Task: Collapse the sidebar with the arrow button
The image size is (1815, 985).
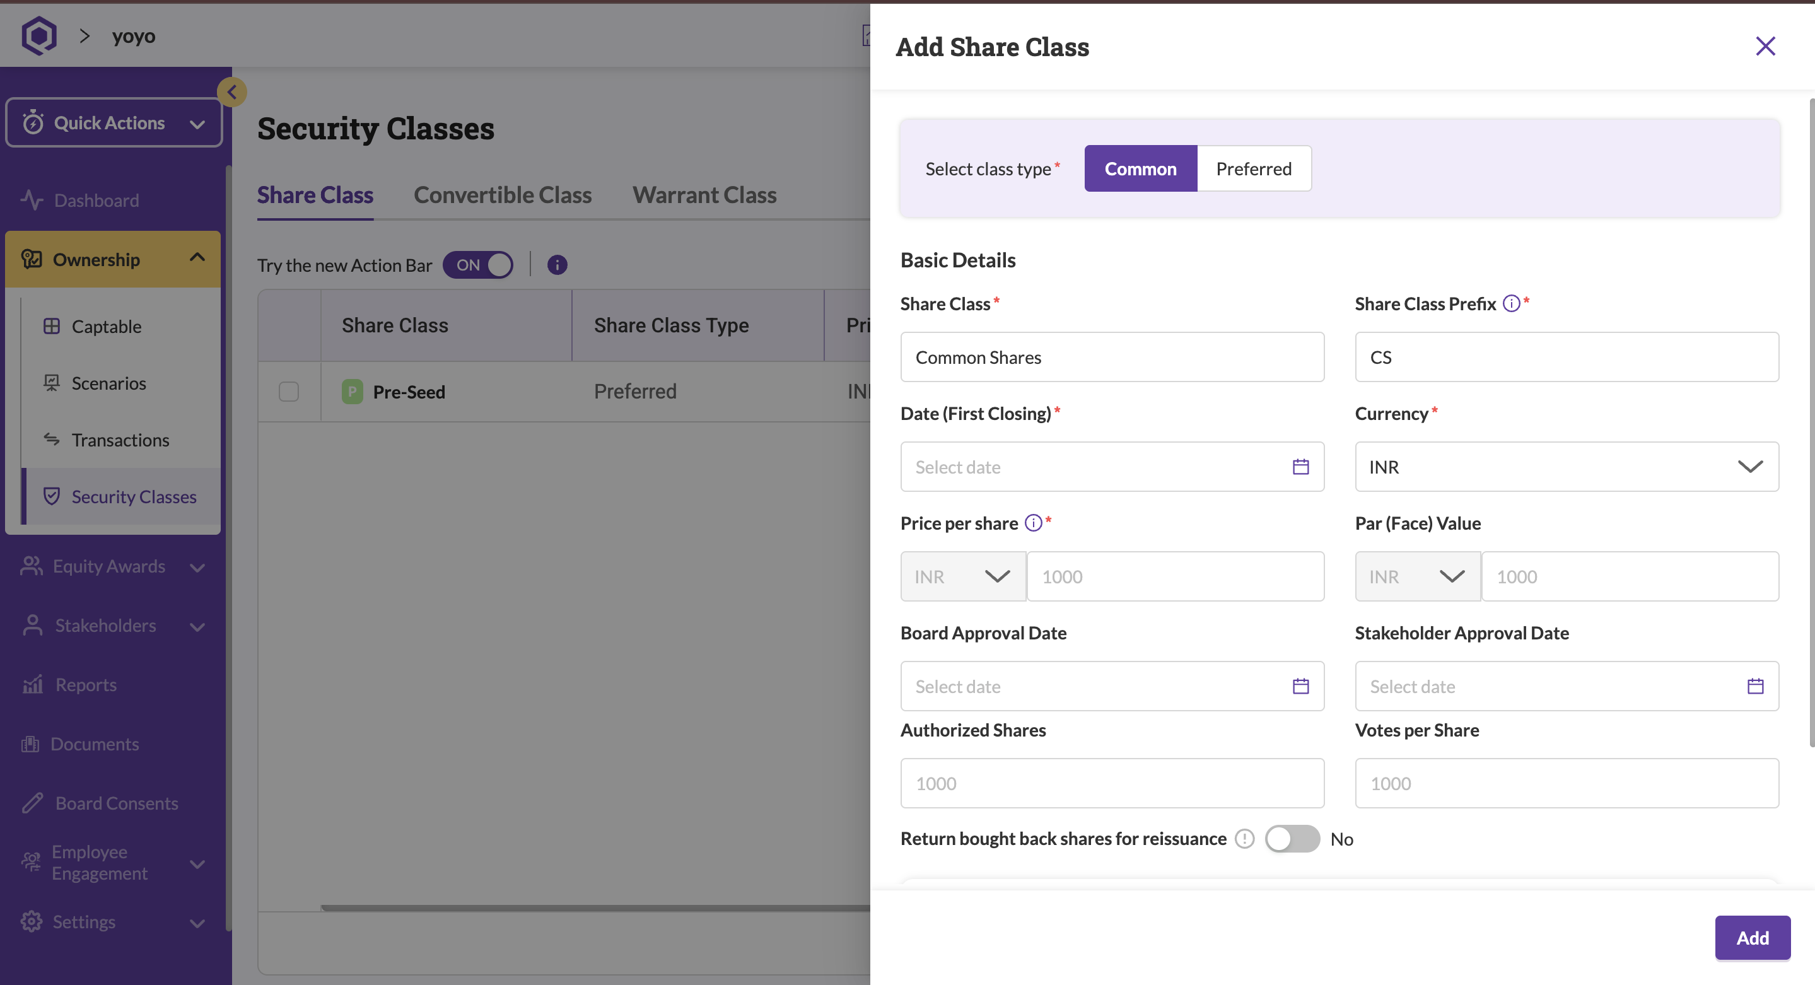Action: (232, 92)
